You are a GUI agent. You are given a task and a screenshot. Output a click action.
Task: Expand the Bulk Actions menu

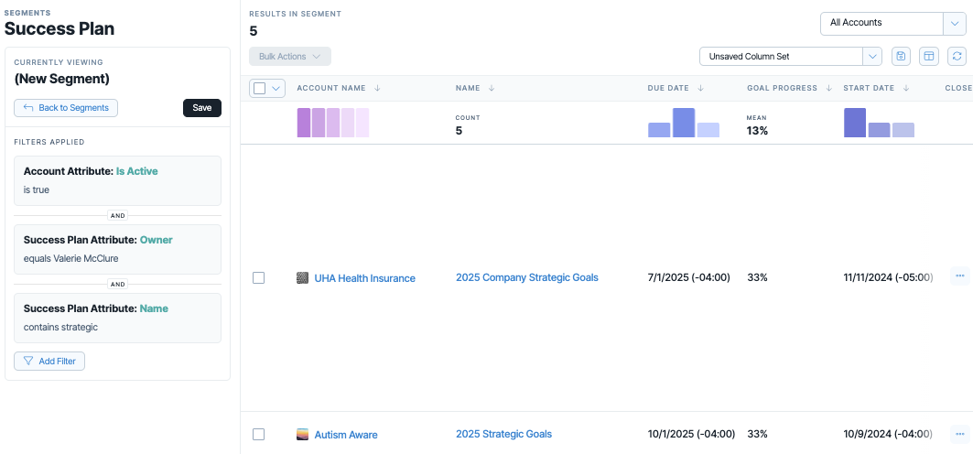[290, 57]
